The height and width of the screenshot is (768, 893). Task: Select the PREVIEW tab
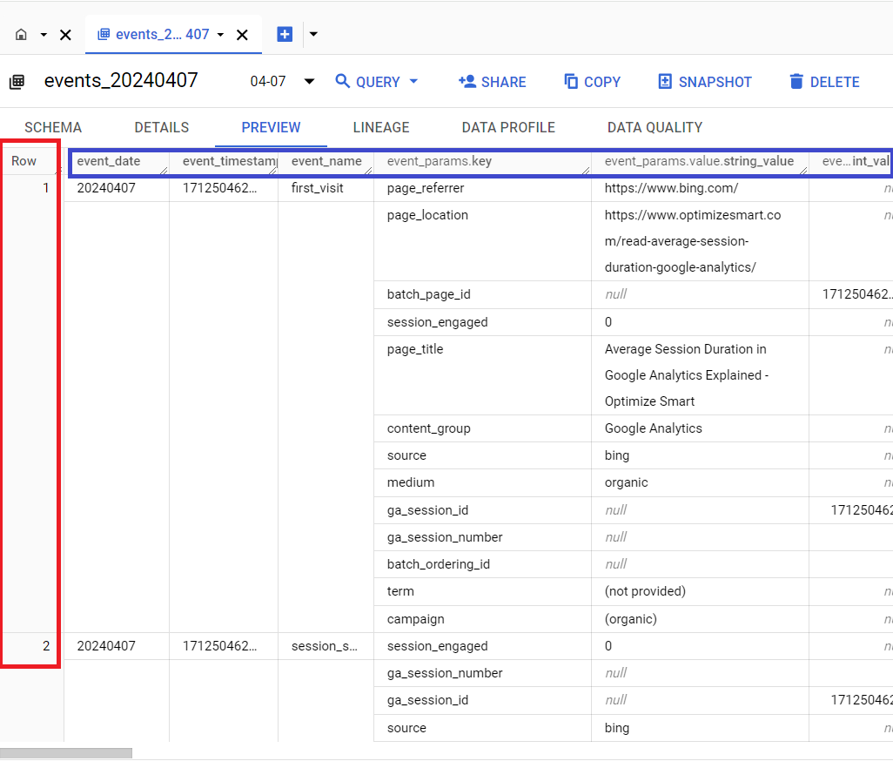271,128
